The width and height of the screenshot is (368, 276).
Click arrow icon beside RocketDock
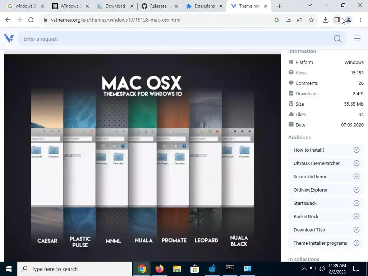356,216
